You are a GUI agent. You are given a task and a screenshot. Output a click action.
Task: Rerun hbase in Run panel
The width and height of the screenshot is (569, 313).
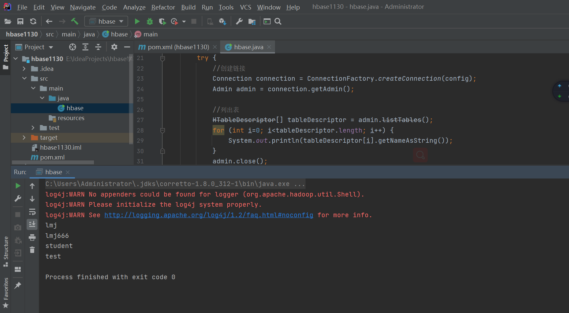click(18, 186)
